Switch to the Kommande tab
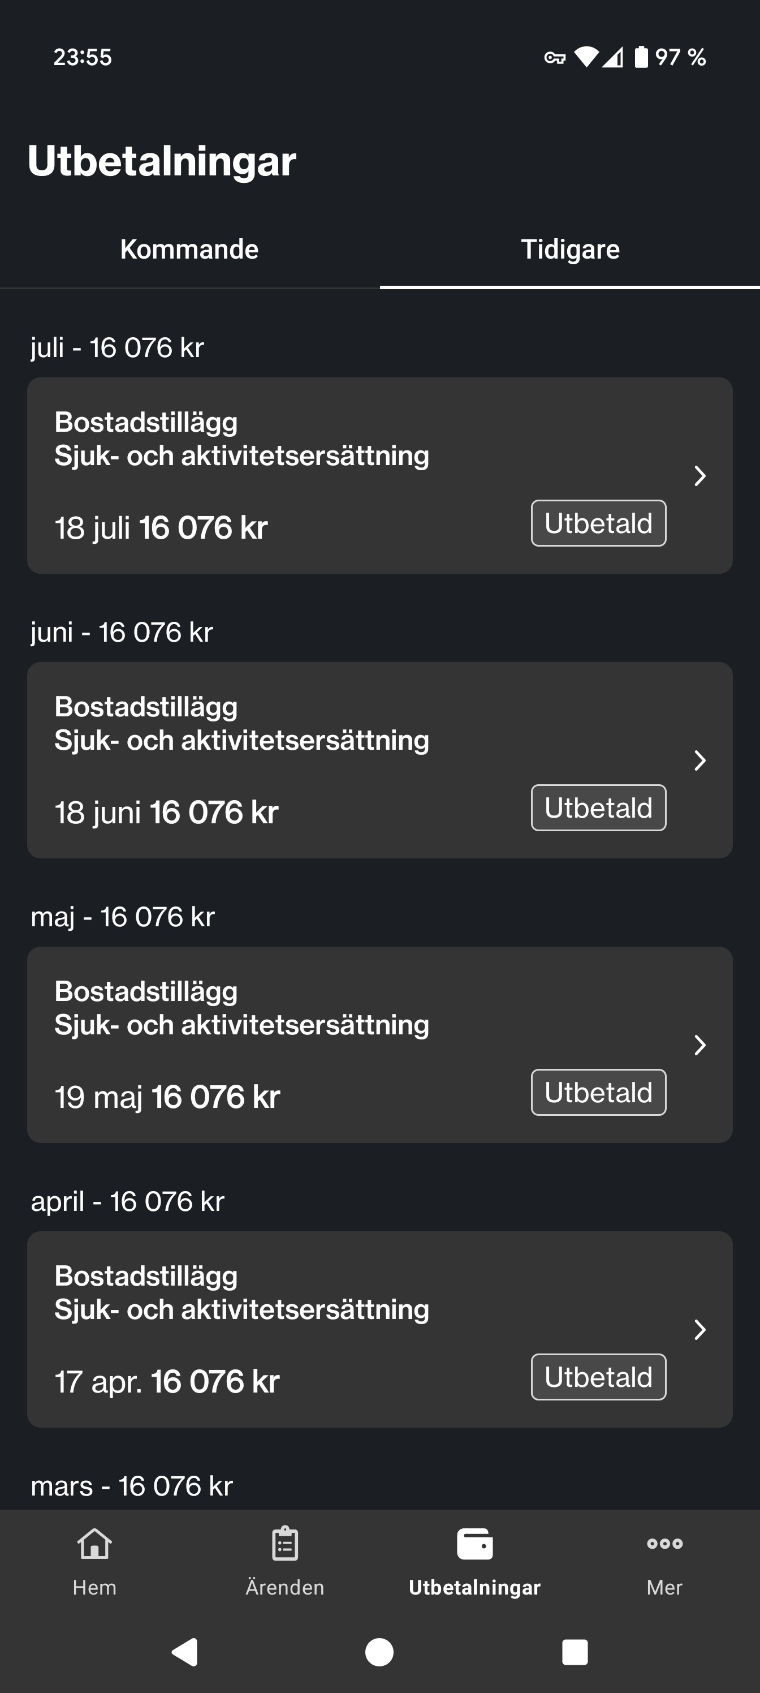760x1693 pixels. [190, 250]
